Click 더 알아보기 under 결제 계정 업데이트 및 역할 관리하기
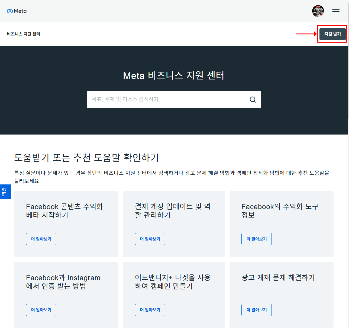349x329 pixels. [150, 239]
